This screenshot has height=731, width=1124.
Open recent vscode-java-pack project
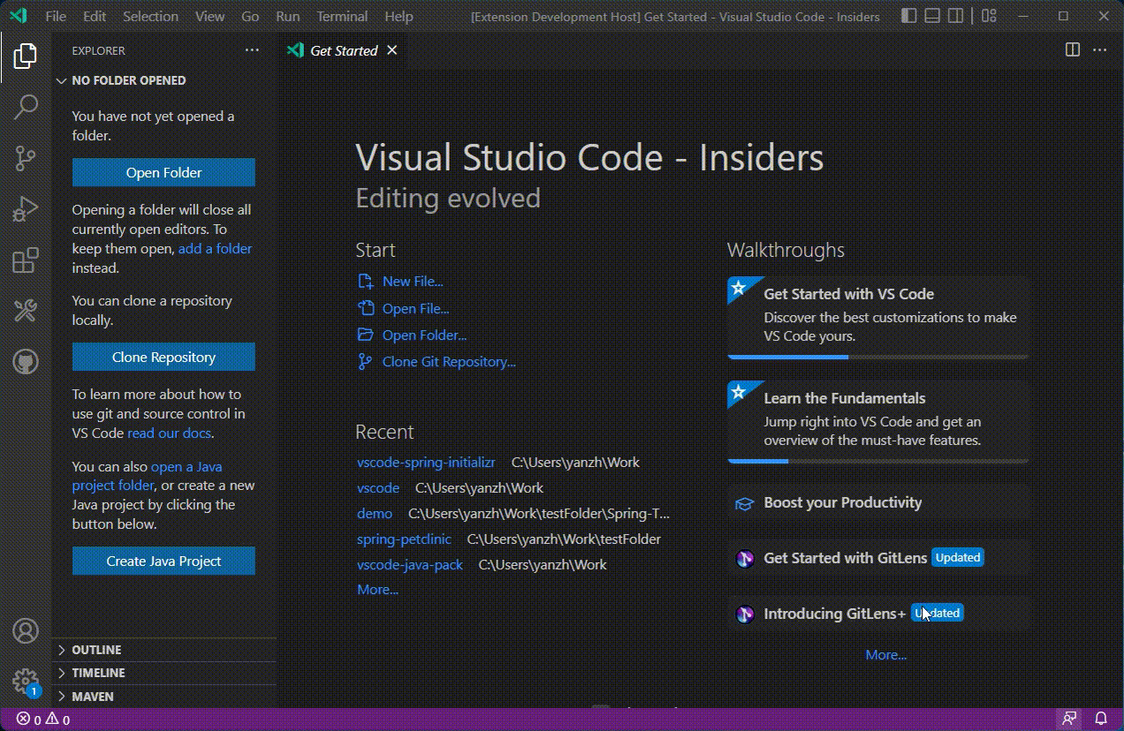point(410,565)
